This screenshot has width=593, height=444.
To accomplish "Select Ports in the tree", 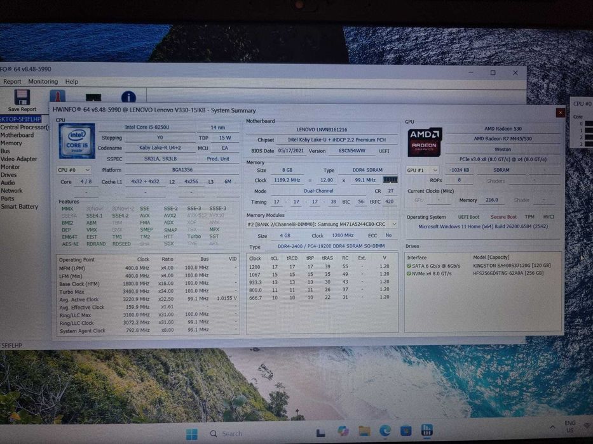I will pyautogui.click(x=7, y=199).
